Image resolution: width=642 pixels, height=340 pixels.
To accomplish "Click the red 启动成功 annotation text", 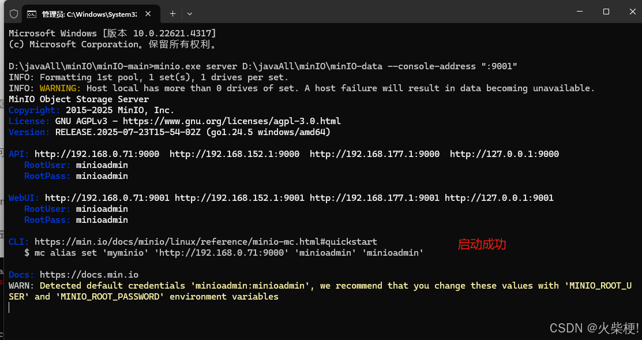I will [482, 244].
